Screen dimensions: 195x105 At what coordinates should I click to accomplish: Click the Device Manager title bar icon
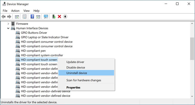(4, 4)
